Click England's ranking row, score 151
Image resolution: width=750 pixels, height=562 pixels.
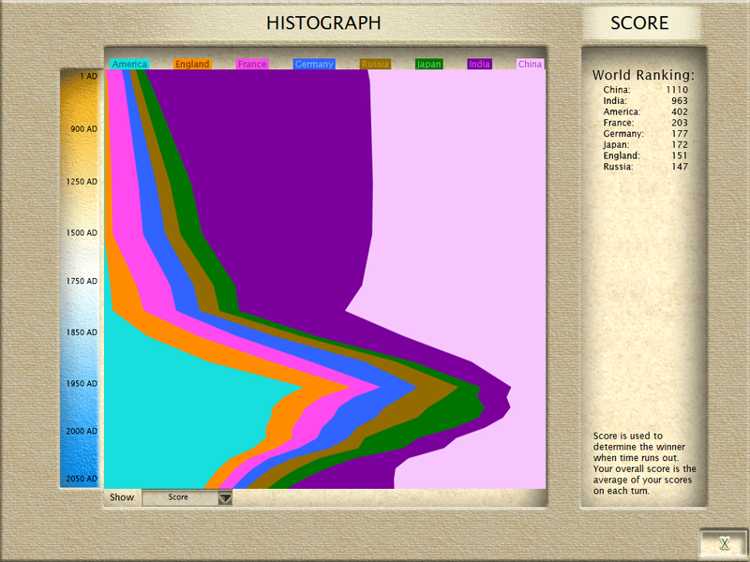tap(645, 155)
